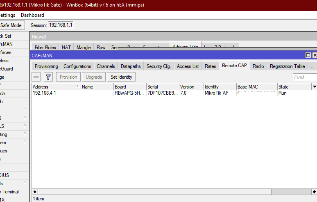Open the Dashboard menu
This screenshot has height=202, width=317.
click(x=32, y=15)
